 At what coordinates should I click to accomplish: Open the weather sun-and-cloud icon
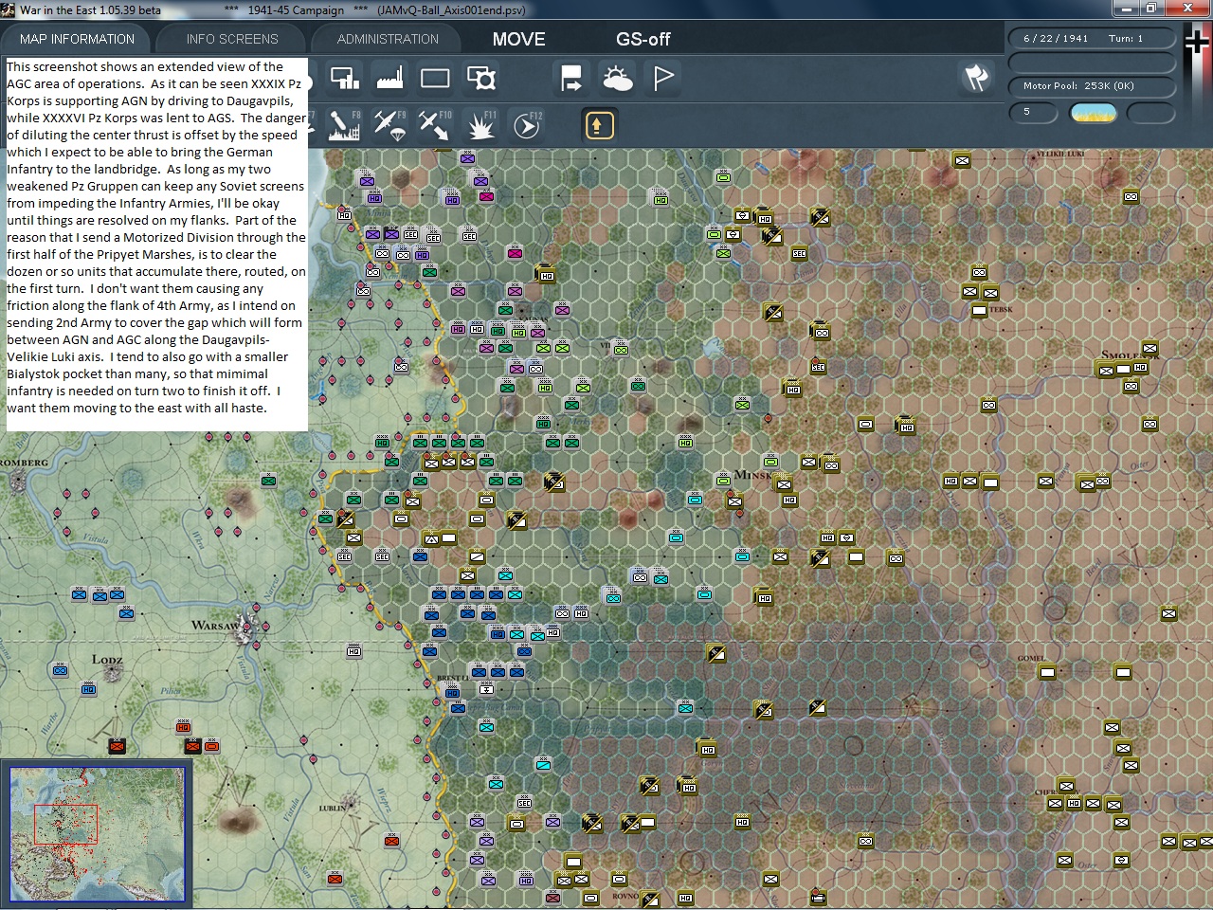coord(618,78)
